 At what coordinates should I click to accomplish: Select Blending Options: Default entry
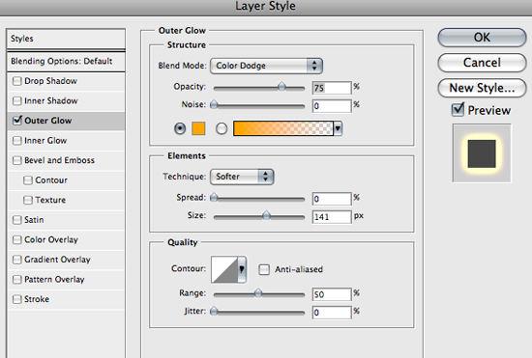point(66,61)
